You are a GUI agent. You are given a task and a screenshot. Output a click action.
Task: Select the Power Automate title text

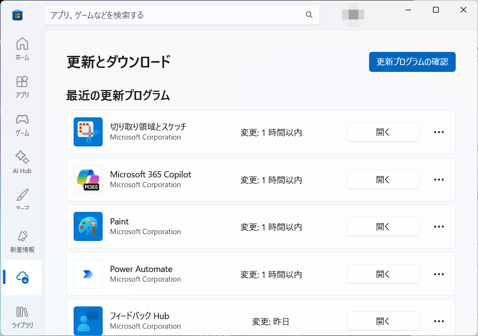(141, 269)
